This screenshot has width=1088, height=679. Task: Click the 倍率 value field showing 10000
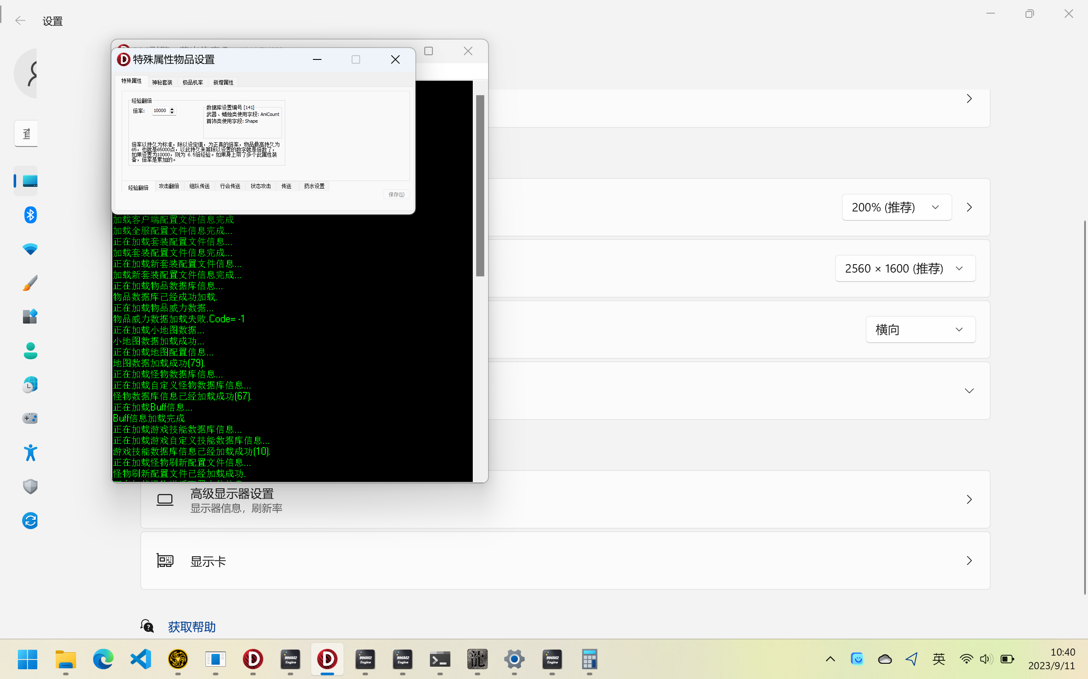[160, 110]
